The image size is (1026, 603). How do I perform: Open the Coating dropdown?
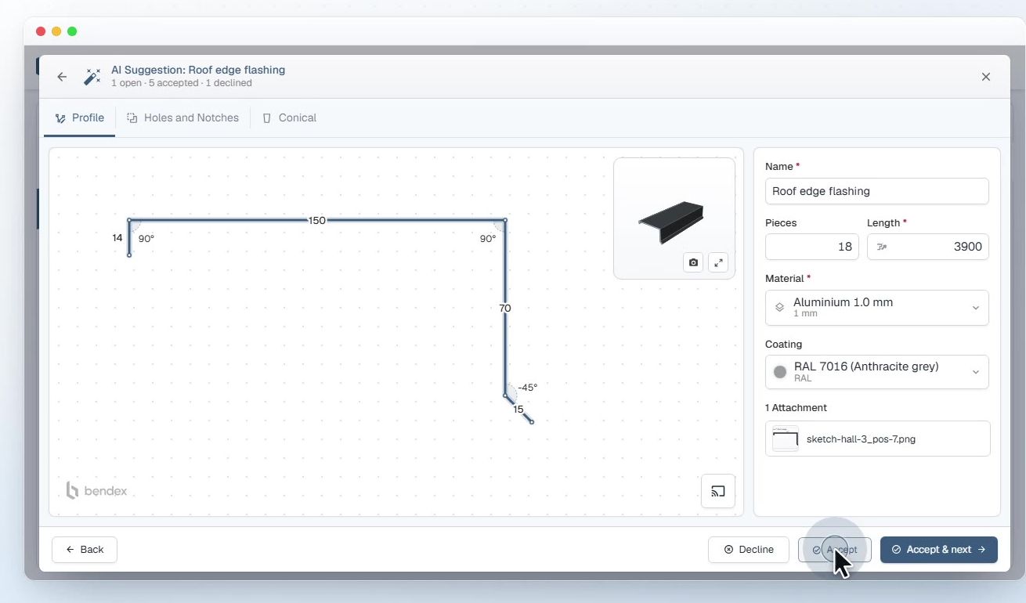(876, 372)
